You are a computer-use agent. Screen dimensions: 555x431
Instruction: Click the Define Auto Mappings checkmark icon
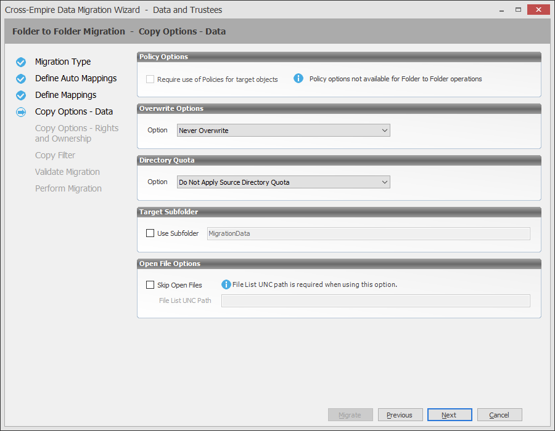[x=21, y=78]
